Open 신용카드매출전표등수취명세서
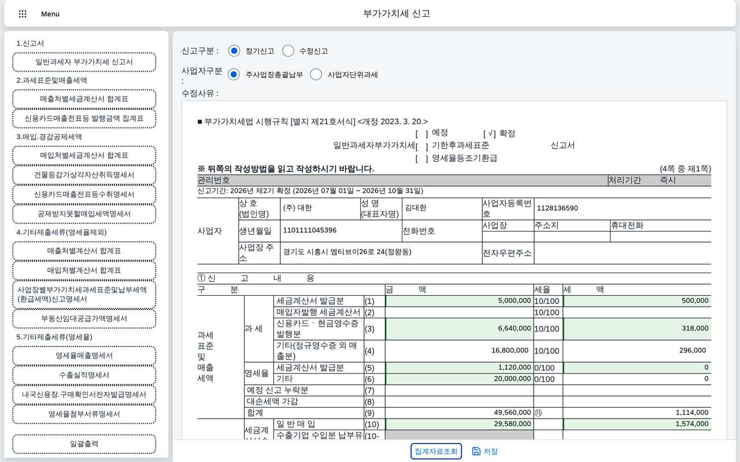740x462 pixels. pyautogui.click(x=84, y=195)
